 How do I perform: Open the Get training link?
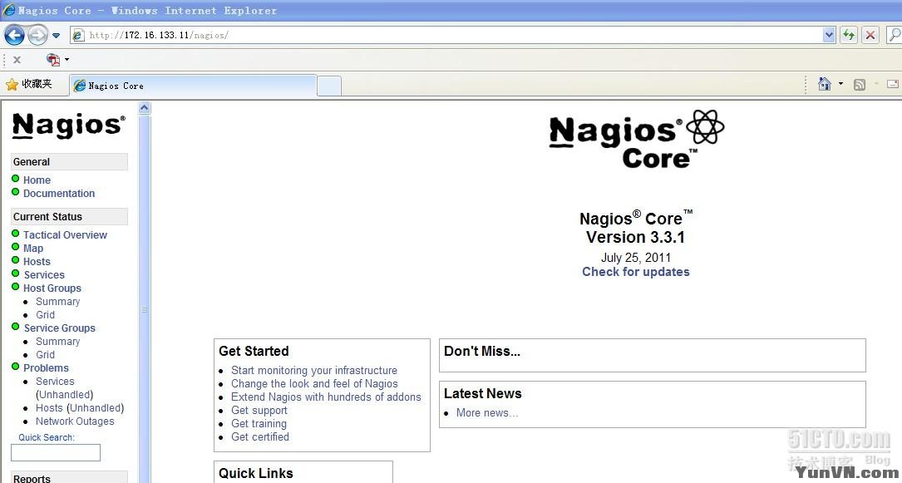(259, 423)
